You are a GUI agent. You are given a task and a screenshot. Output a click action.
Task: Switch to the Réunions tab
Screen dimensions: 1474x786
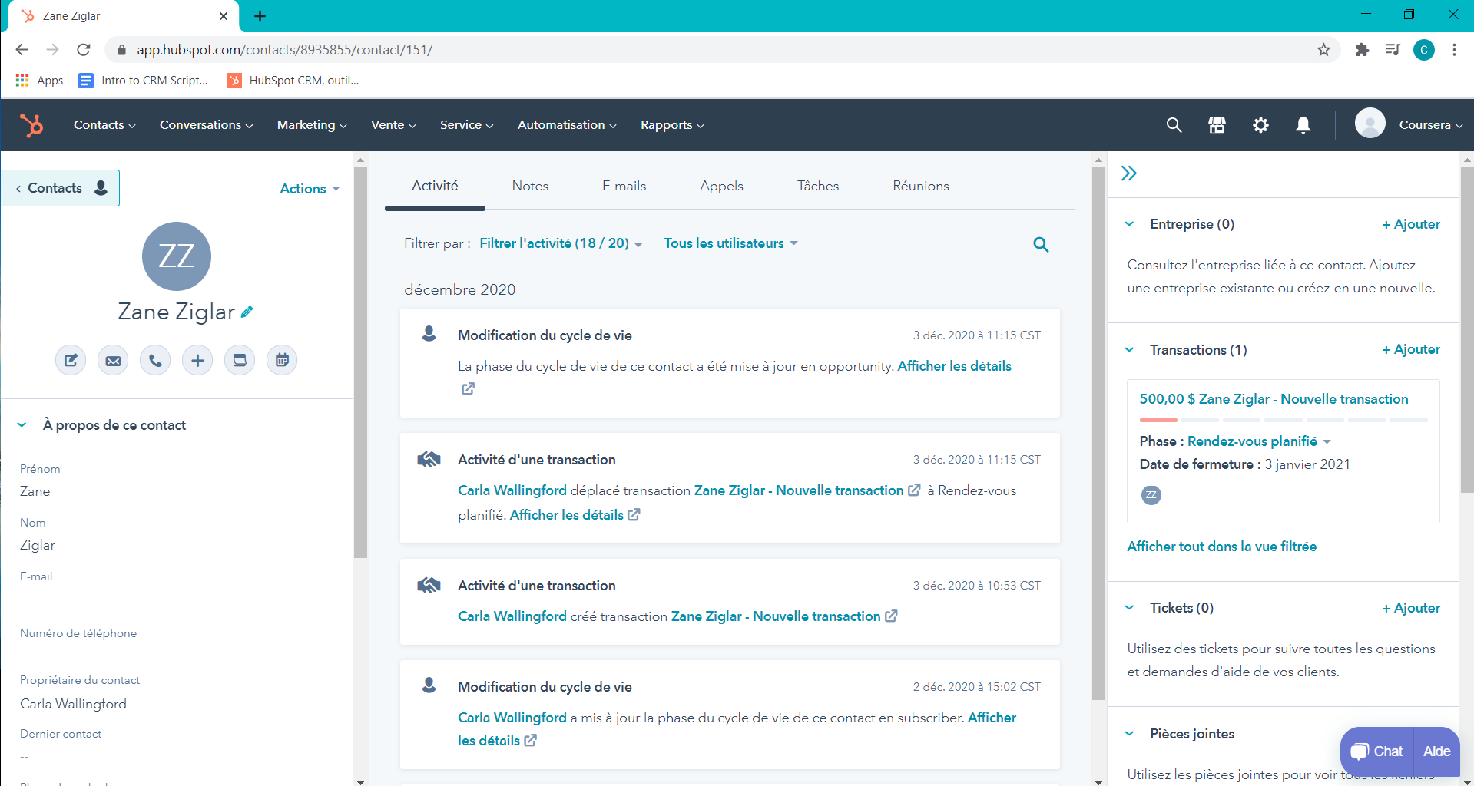(920, 186)
